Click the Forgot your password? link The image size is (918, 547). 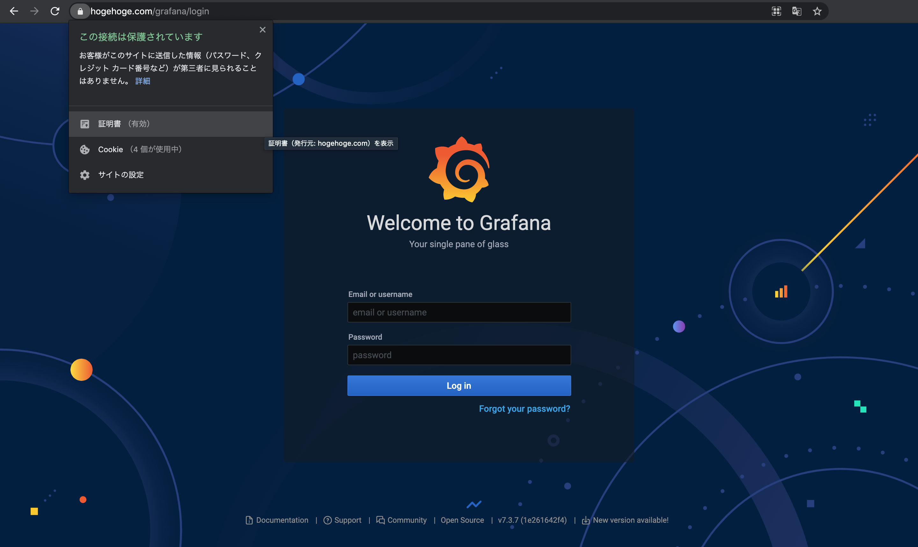524,409
